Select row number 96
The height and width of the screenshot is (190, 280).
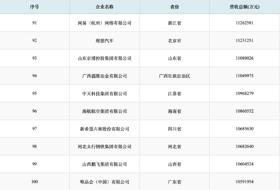(35, 111)
